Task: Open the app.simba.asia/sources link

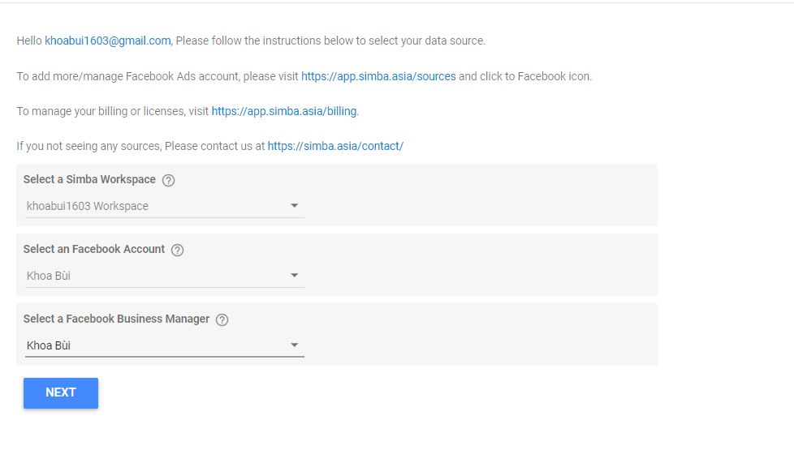Action: 378,76
